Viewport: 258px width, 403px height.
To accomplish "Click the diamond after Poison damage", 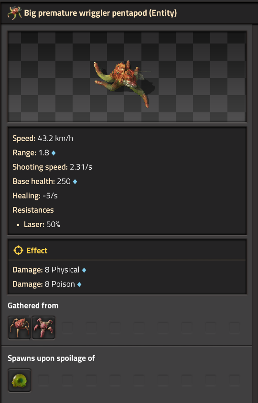I will click(79, 284).
